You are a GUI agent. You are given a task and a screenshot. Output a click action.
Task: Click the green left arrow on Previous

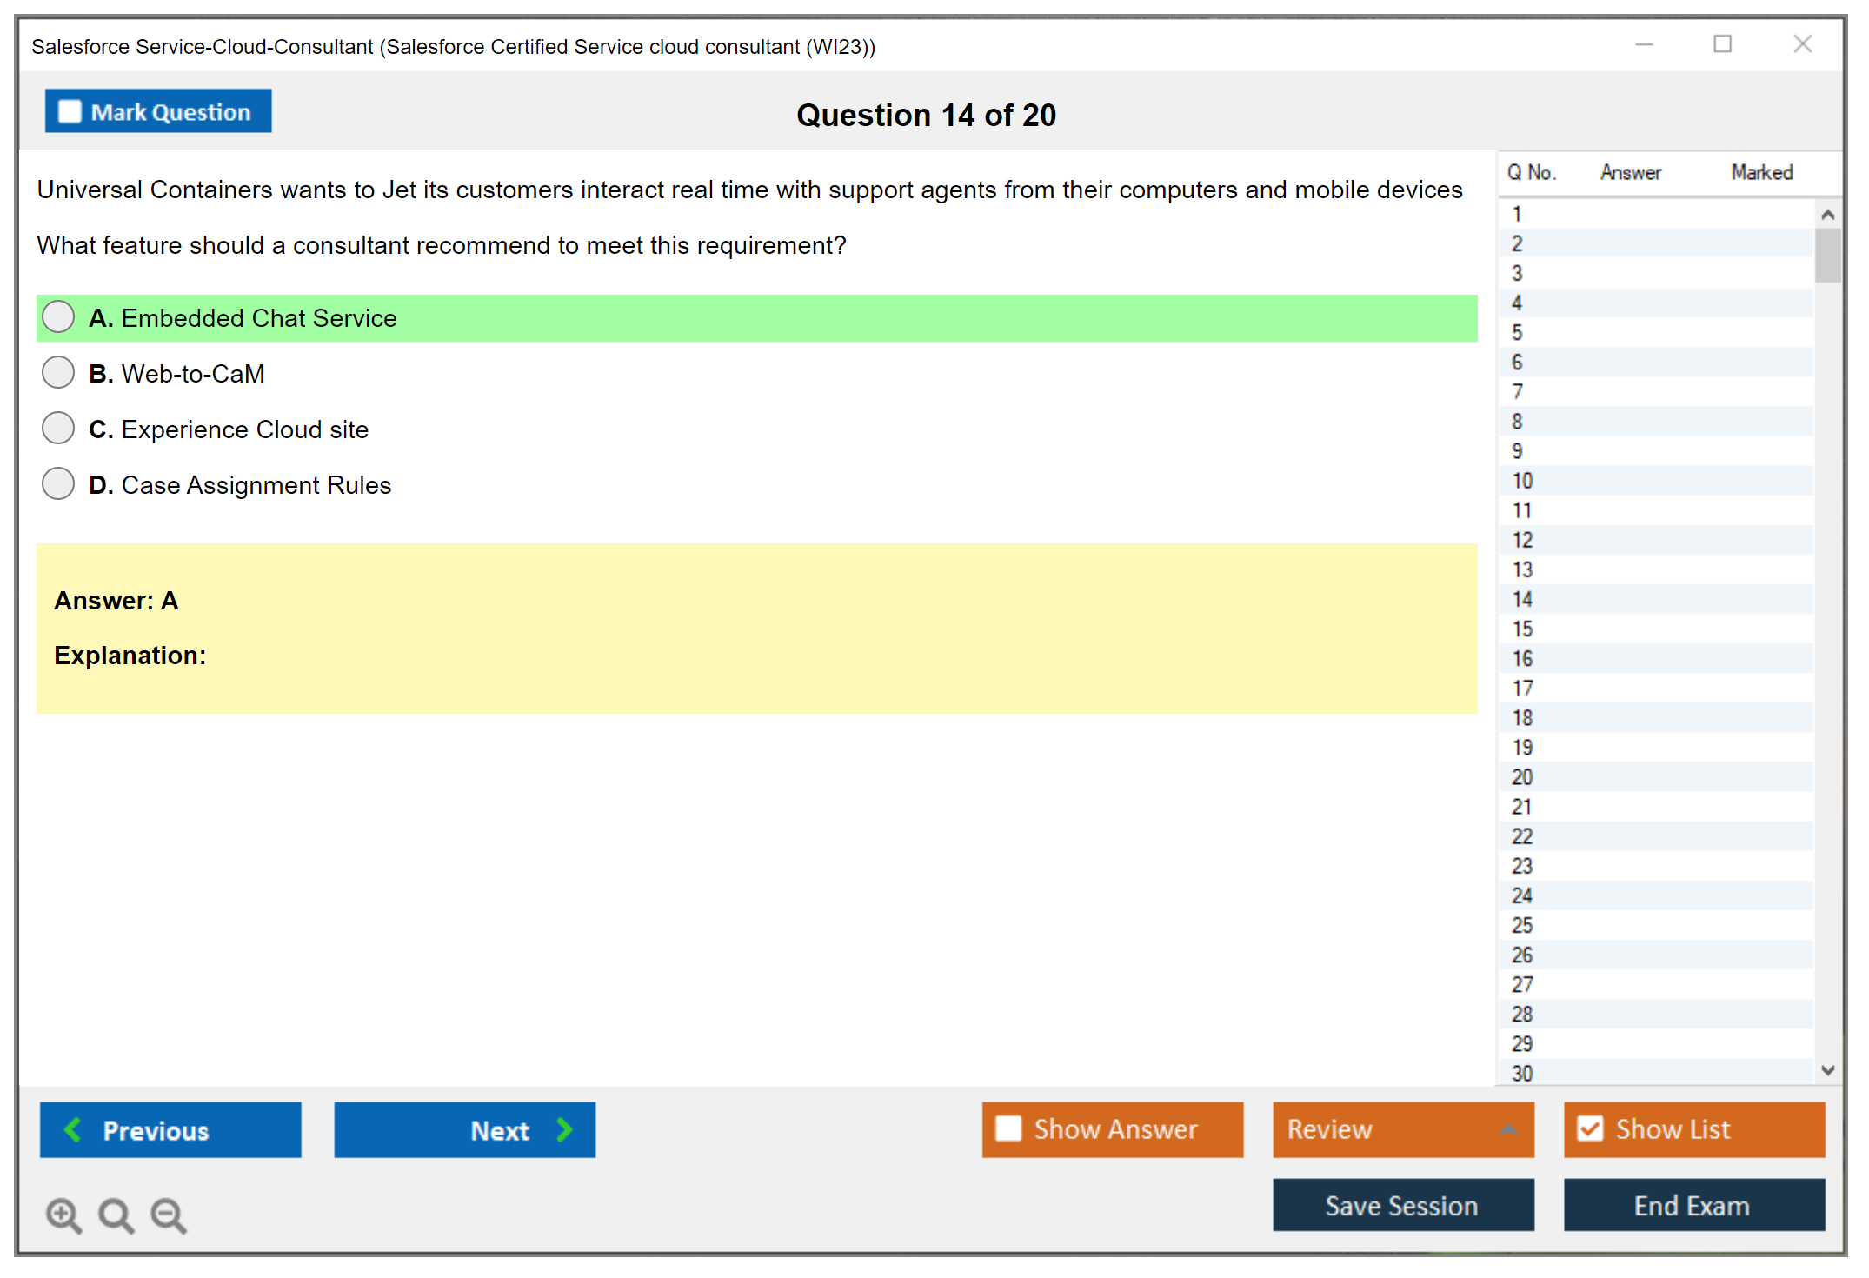(x=73, y=1129)
